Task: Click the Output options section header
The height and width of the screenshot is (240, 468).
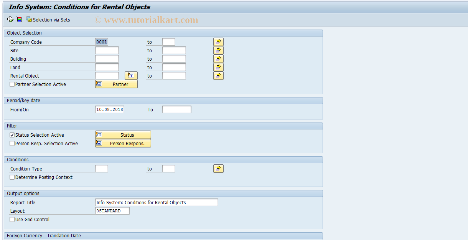Action: point(163,194)
